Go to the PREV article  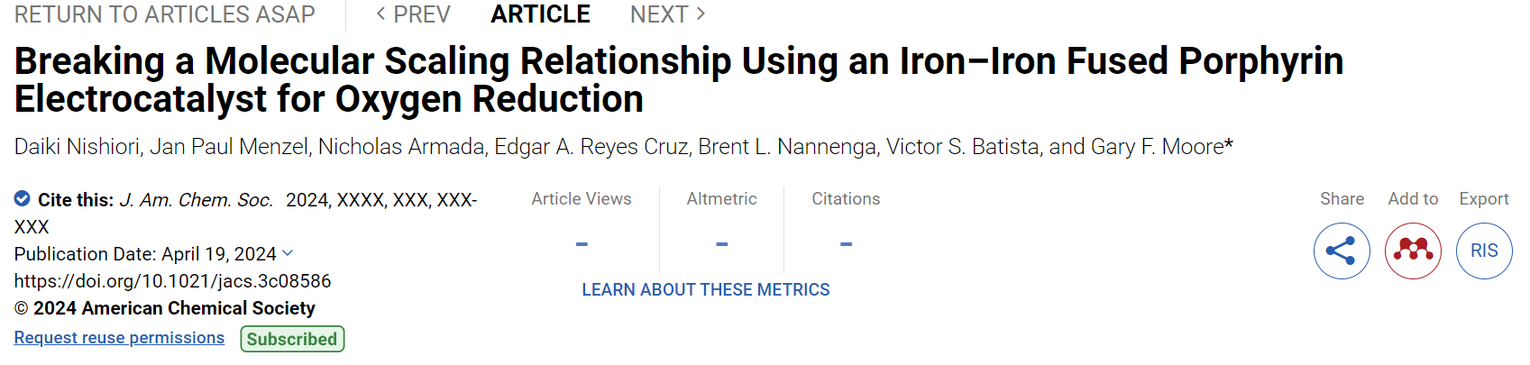pos(413,14)
